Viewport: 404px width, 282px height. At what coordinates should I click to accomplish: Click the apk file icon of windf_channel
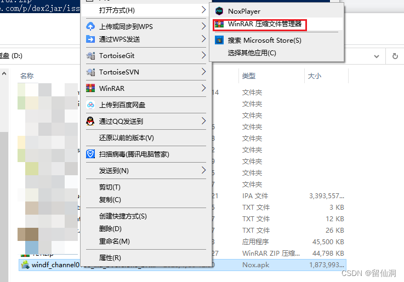tap(25, 264)
